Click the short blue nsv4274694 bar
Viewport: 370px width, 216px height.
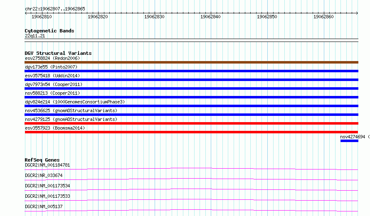(x=349, y=141)
